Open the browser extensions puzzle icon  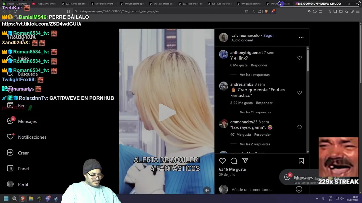click(x=315, y=11)
